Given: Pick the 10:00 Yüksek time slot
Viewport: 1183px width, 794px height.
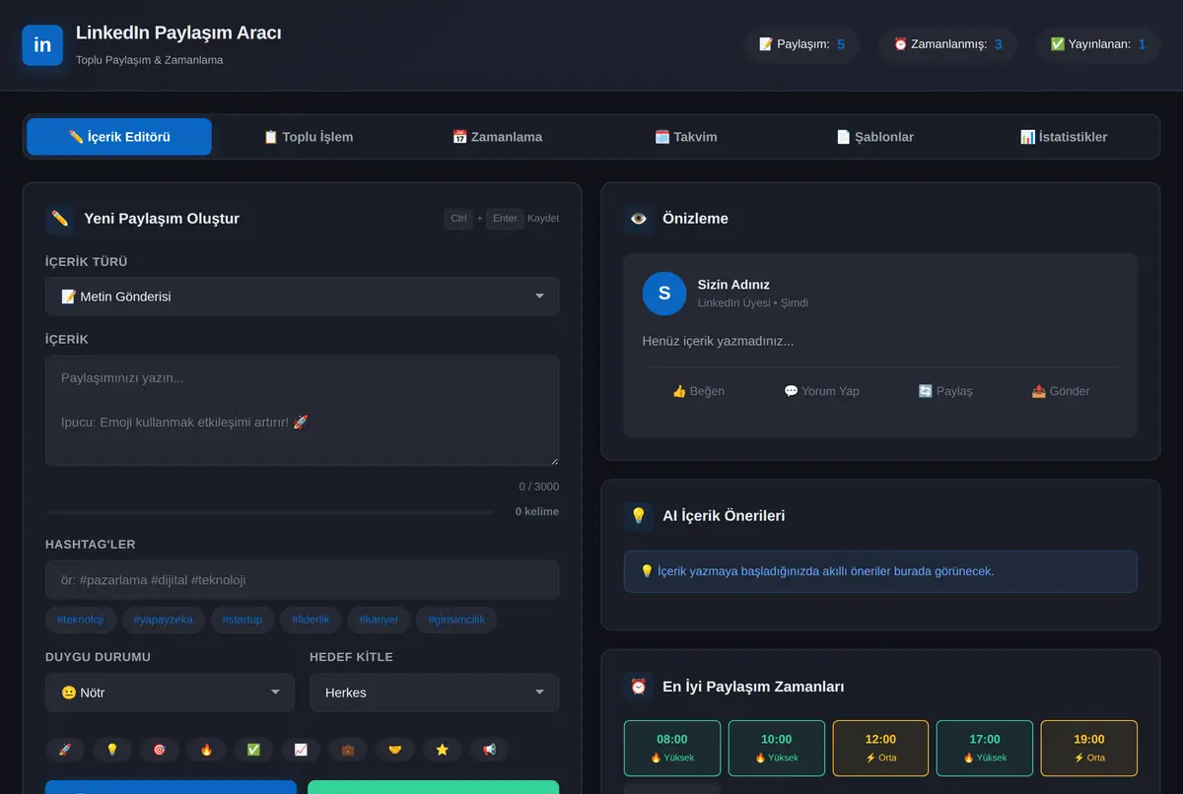Looking at the screenshot, I should pos(777,749).
